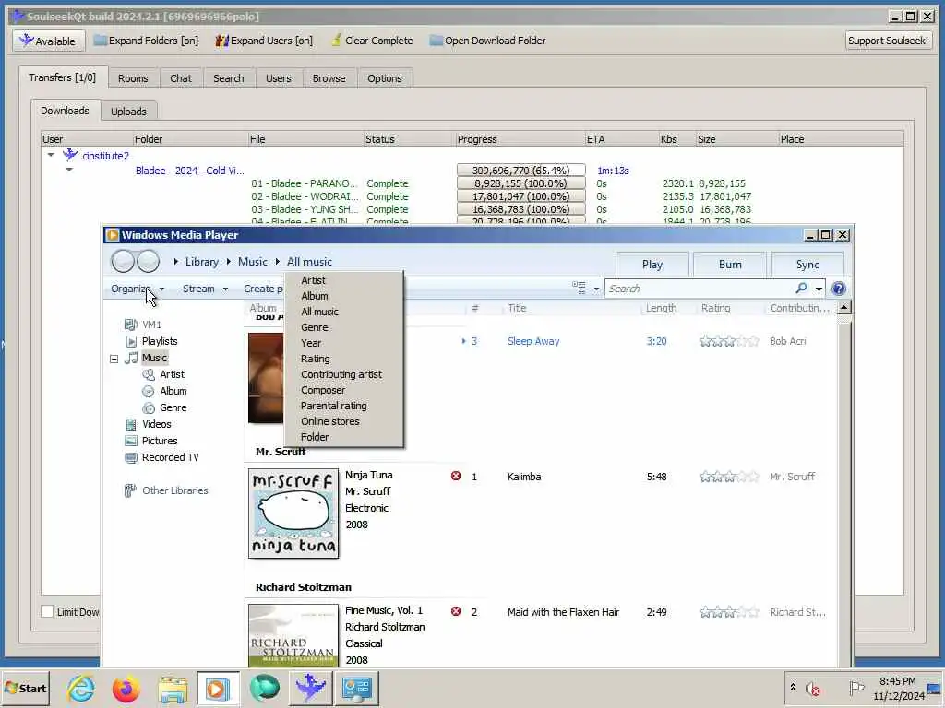The height and width of the screenshot is (708, 945).
Task: Select Playlists in the library tree
Action: (x=159, y=341)
